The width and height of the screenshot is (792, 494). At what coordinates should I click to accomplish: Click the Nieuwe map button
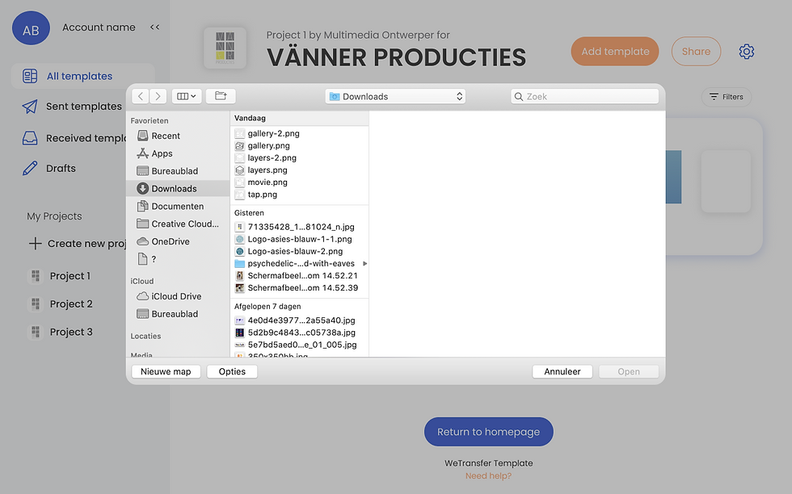click(x=166, y=371)
